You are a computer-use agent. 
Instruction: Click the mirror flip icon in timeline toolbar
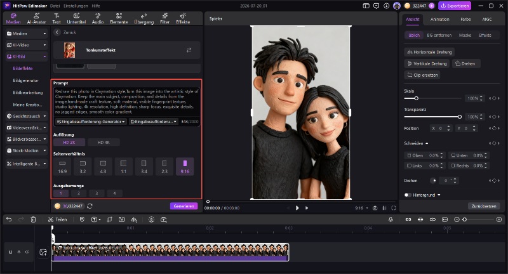[x=134, y=219]
